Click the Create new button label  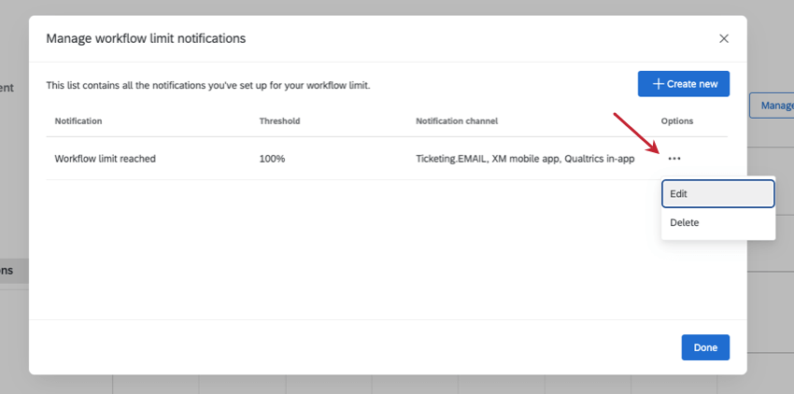pyautogui.click(x=692, y=84)
